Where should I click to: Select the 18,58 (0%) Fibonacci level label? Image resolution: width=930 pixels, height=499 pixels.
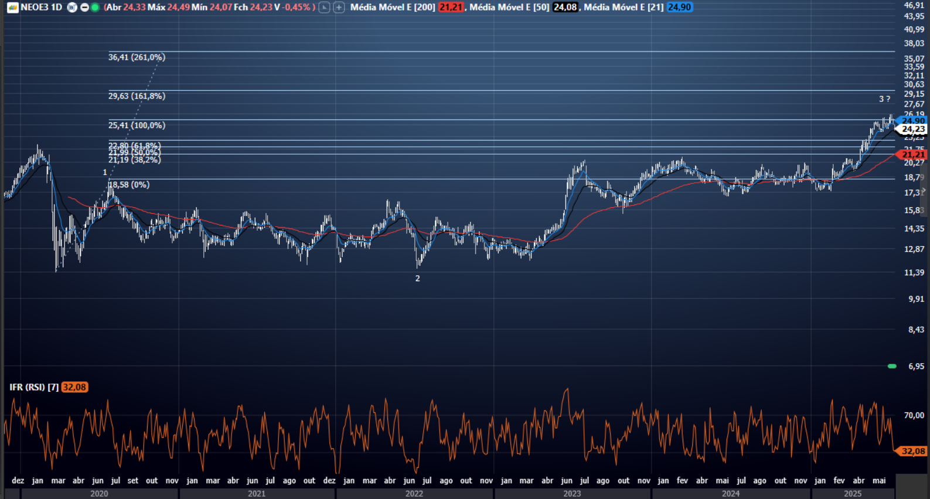click(129, 184)
